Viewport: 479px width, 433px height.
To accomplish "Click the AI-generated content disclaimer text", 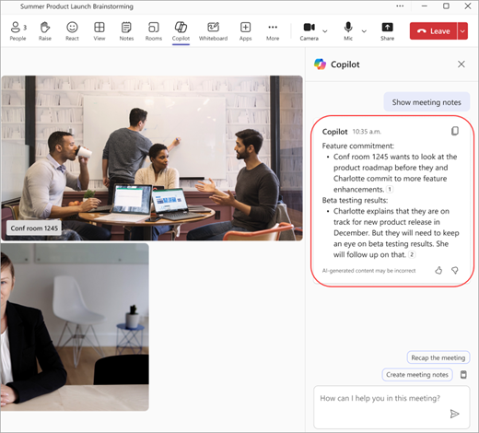I will point(368,271).
